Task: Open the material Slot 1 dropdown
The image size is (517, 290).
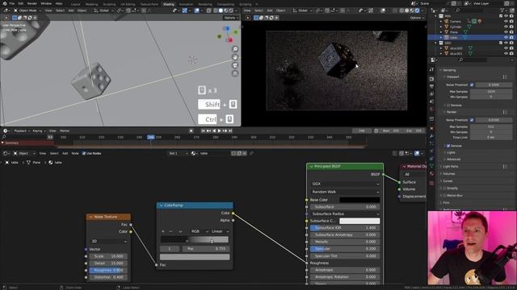Action: coord(178,153)
